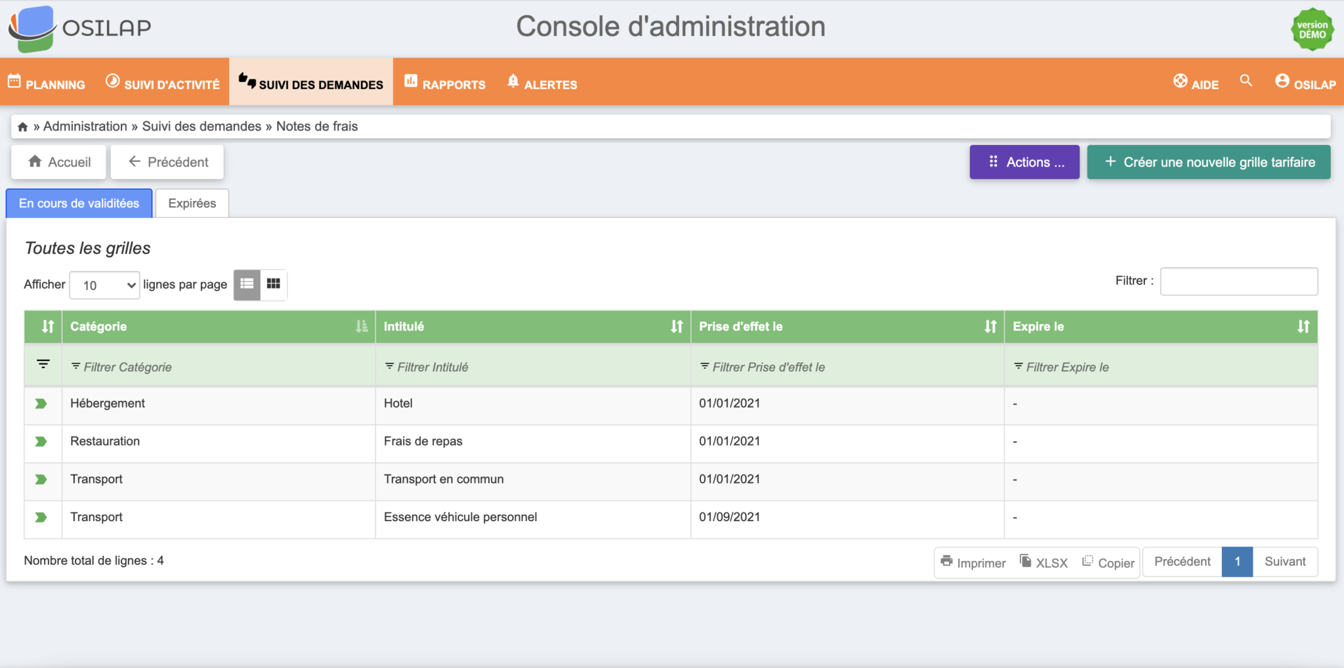Image resolution: width=1344 pixels, height=668 pixels.
Task: Sort the Prise d'effet le column
Action: point(990,326)
